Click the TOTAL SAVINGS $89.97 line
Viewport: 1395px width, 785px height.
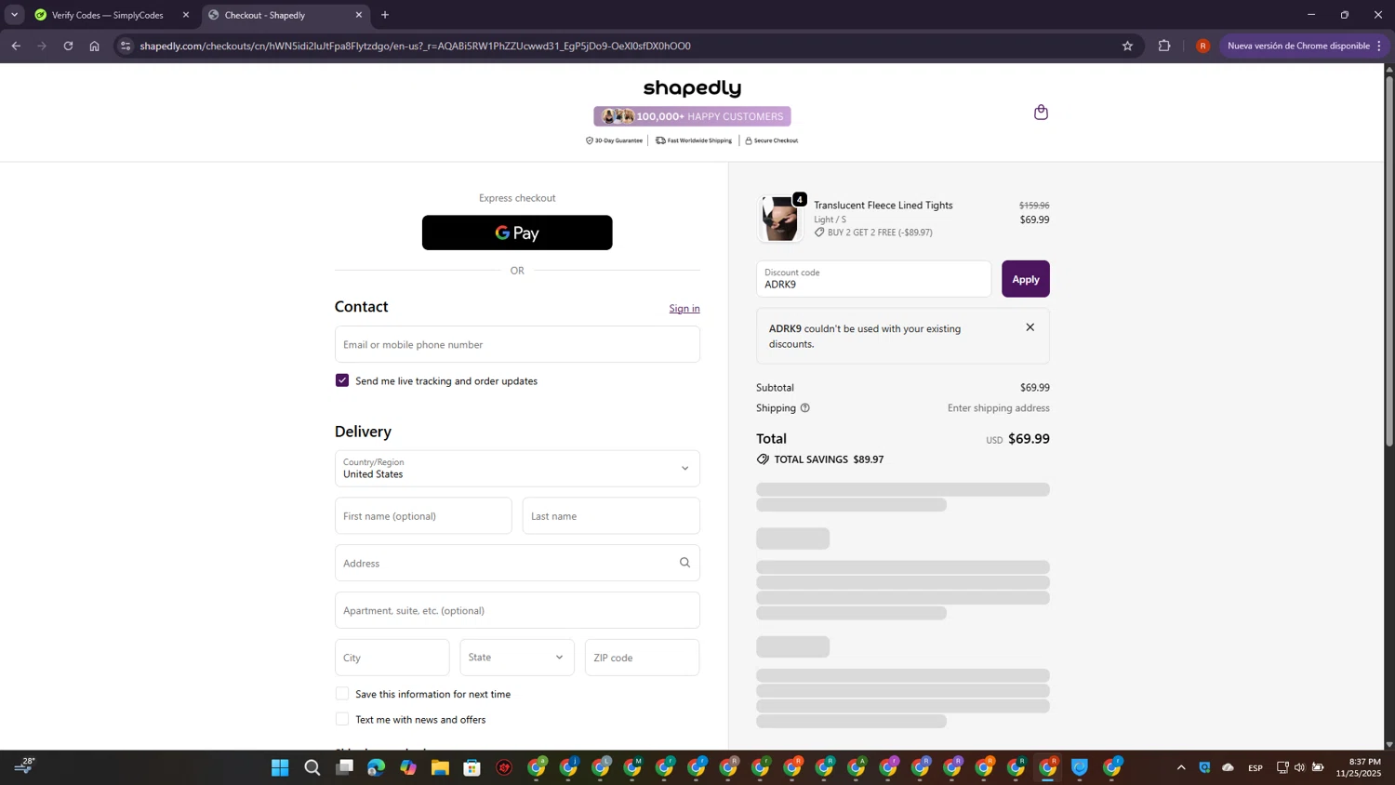[x=820, y=459]
